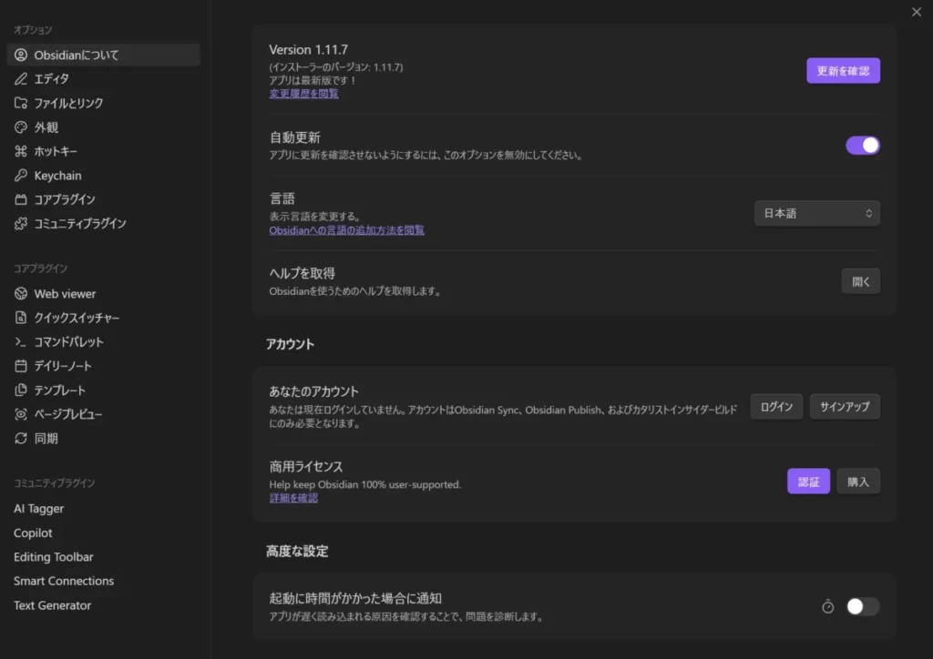Open コマンドパレット via the terminal icon
This screenshot has height=659, width=933.
click(20, 342)
